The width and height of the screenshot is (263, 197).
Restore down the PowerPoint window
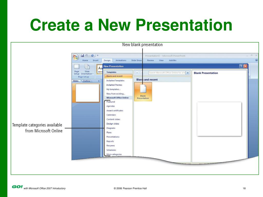pyautogui.click(x=252, y=55)
